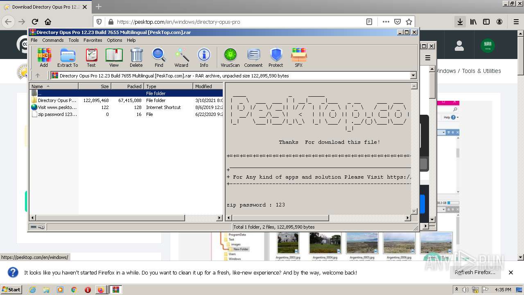The height and width of the screenshot is (295, 524).
Task: Toggle Firefox sidebar view
Action: (x=486, y=22)
